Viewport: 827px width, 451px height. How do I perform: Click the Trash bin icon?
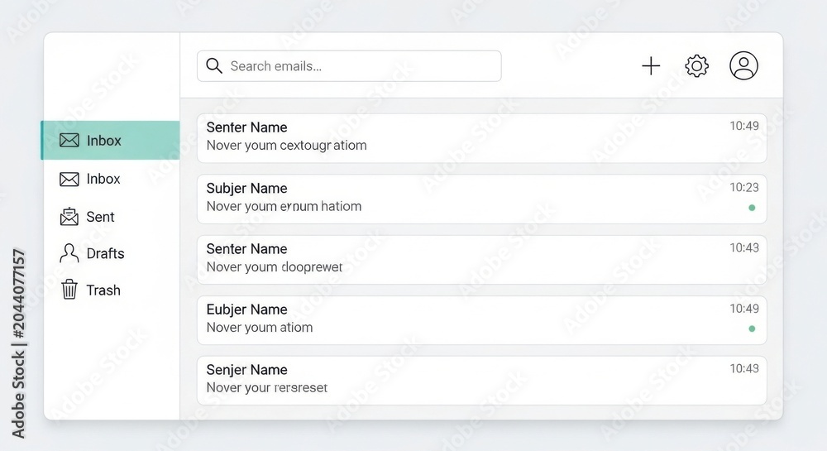pos(69,290)
